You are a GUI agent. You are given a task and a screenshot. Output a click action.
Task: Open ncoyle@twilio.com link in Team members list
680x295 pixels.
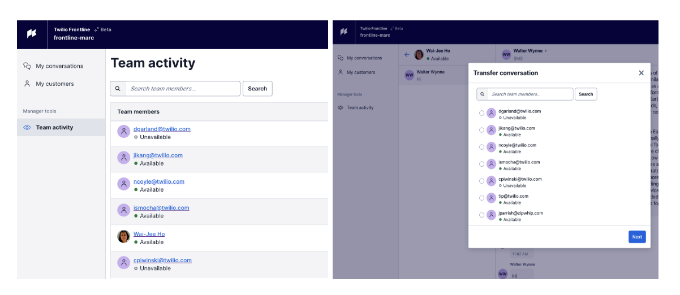(159, 181)
